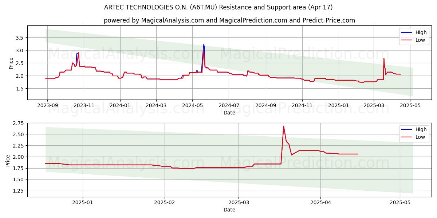Click the 2024-07 date tick label

229,105
